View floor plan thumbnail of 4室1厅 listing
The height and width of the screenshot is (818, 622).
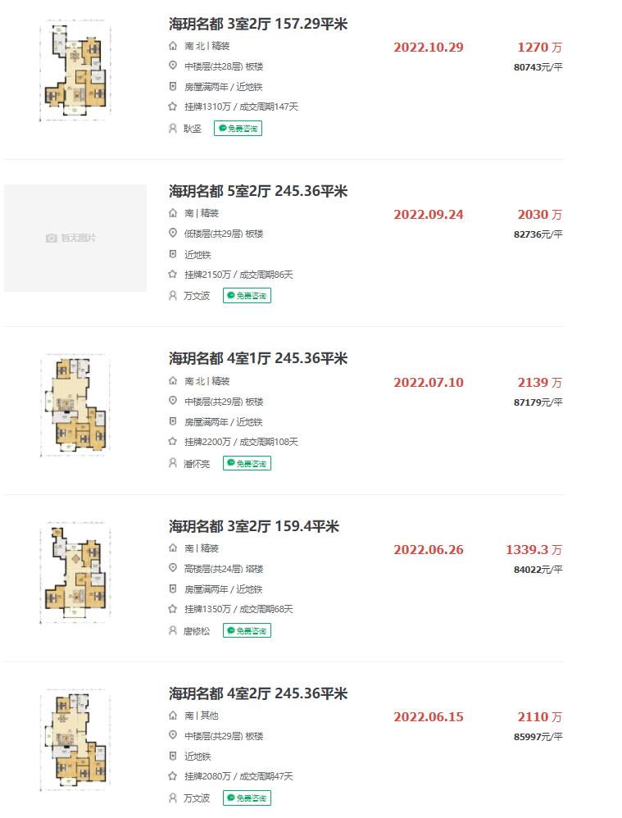pyautogui.click(x=75, y=406)
